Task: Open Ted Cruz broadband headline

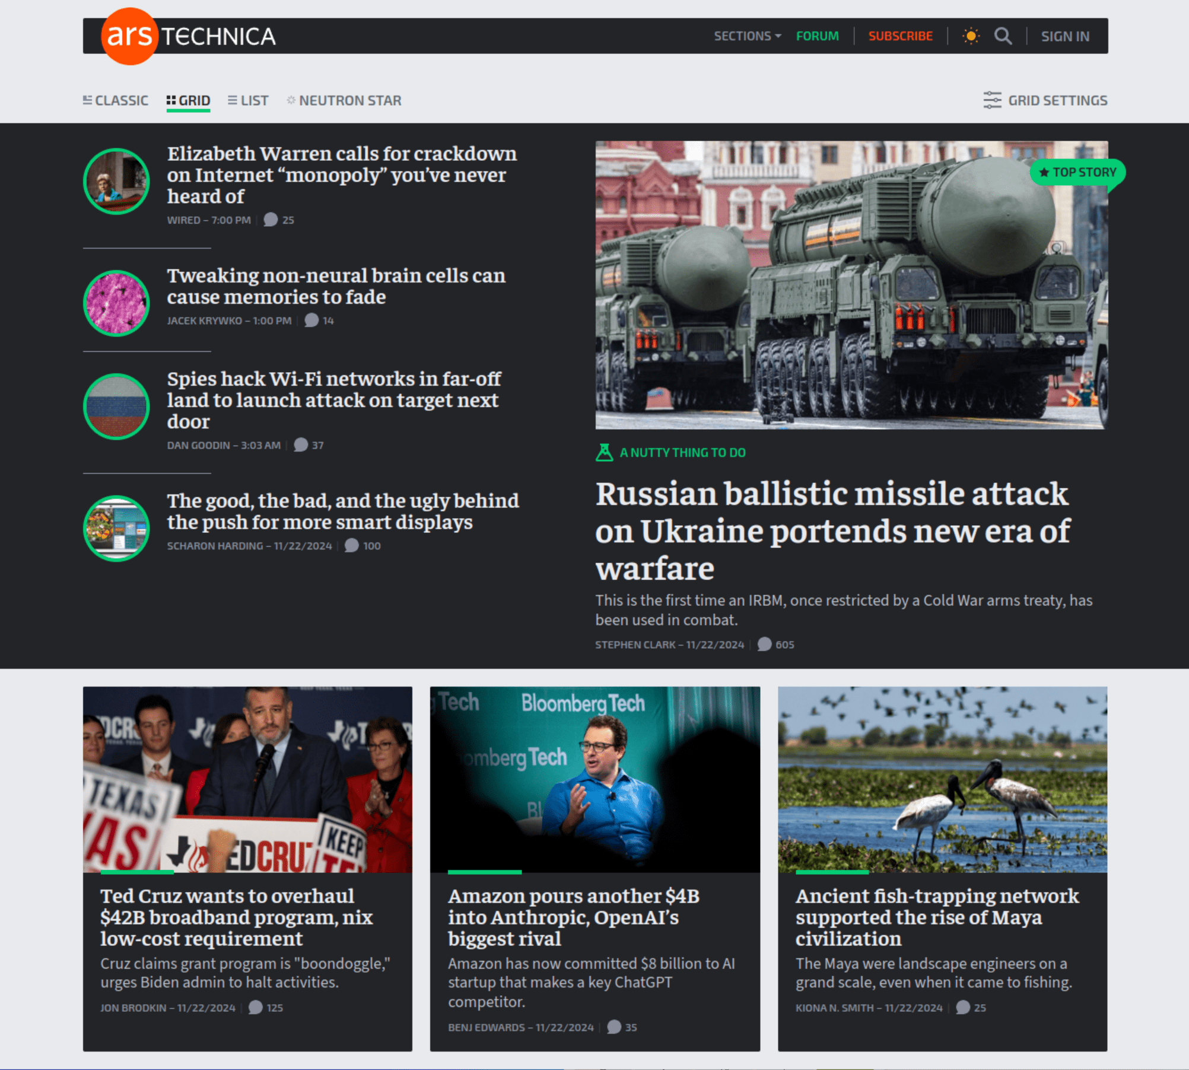Action: [237, 917]
